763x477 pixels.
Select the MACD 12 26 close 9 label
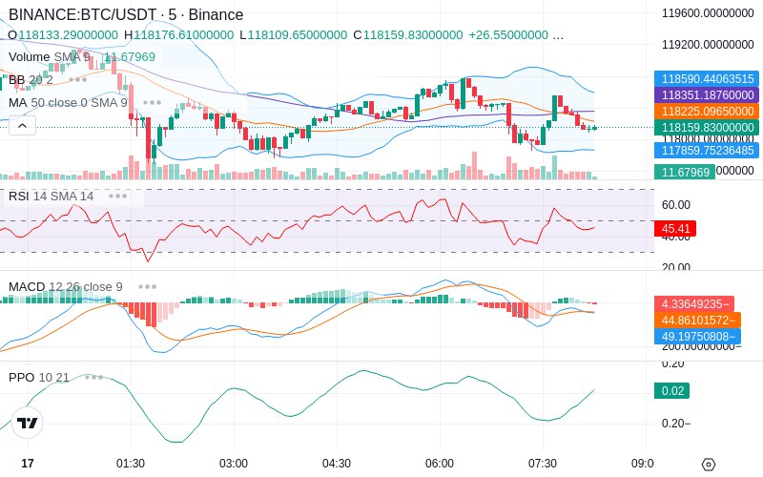coord(65,287)
